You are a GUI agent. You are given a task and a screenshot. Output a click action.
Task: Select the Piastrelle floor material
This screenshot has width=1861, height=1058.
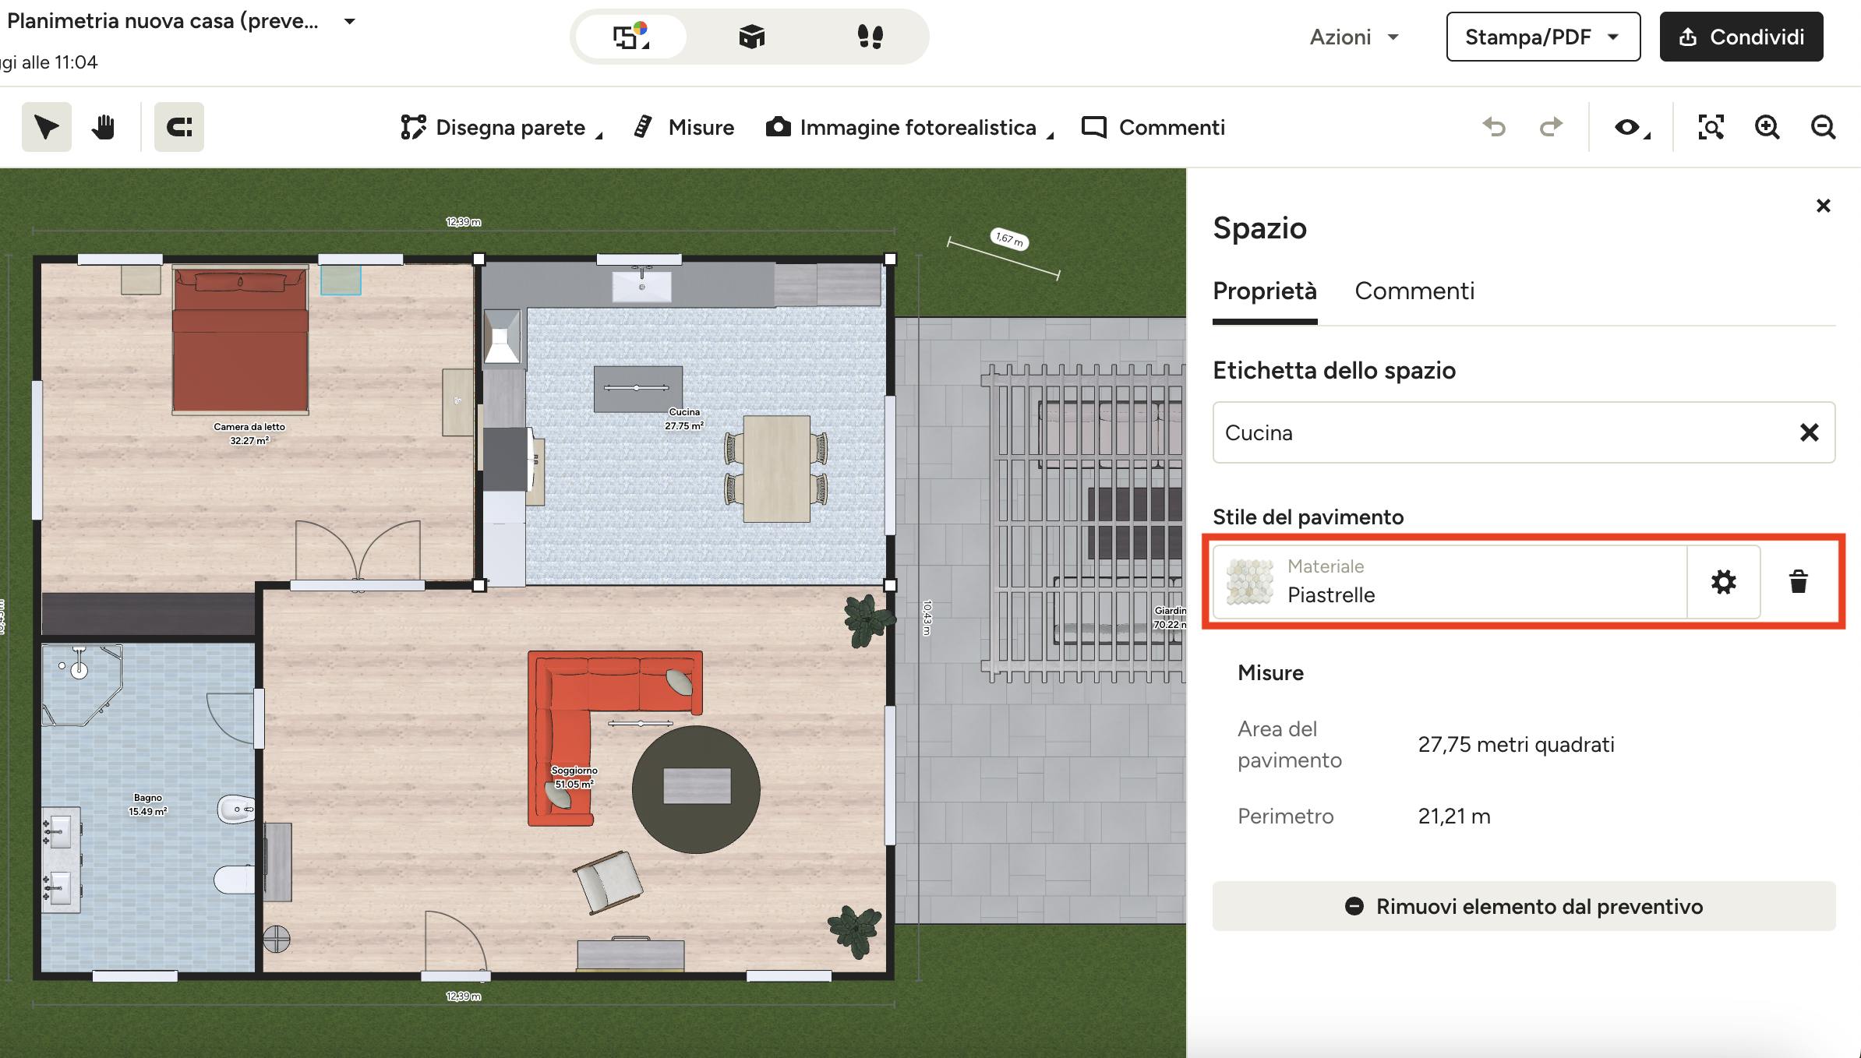(x=1450, y=582)
